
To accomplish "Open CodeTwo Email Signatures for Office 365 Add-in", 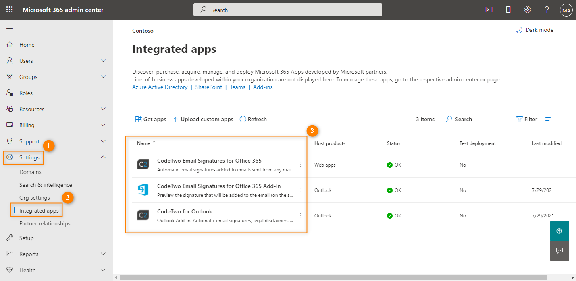I will tap(219, 186).
